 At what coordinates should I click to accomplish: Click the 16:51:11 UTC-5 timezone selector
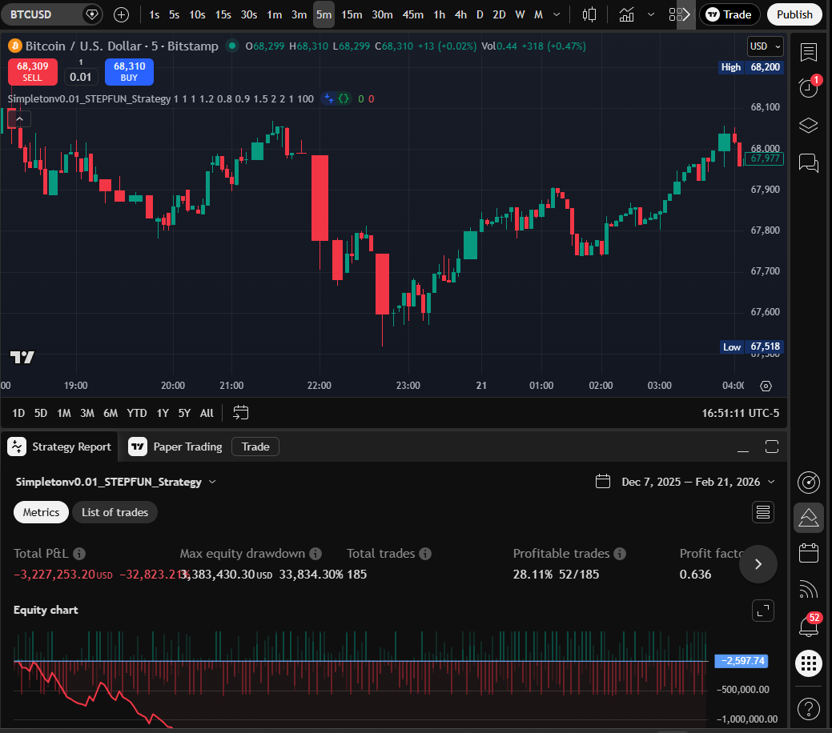click(x=740, y=413)
